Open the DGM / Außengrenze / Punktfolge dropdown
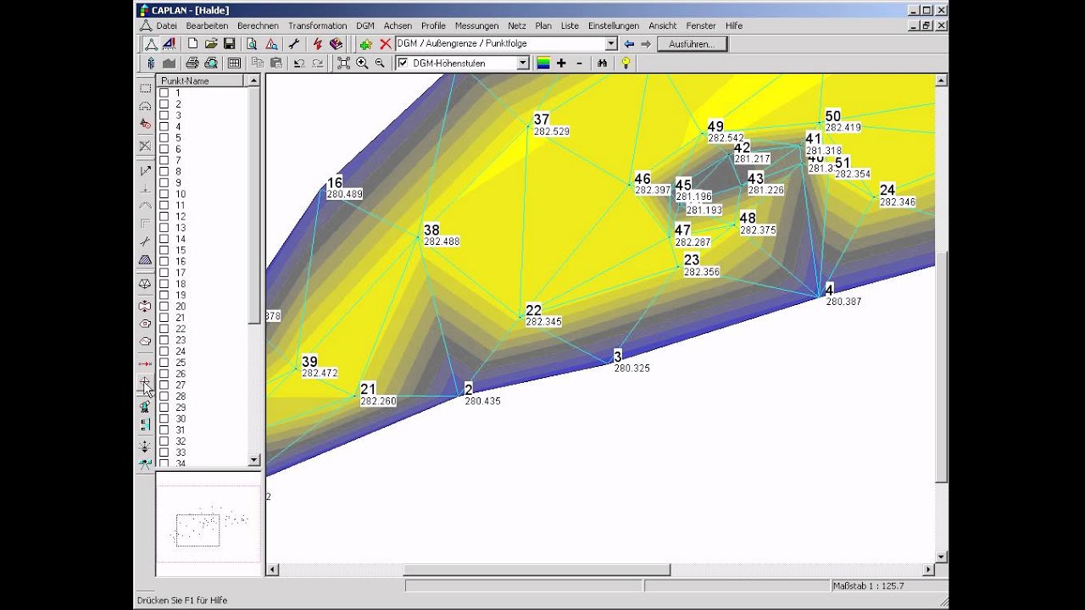Viewport: 1085px width, 610px height. point(610,43)
